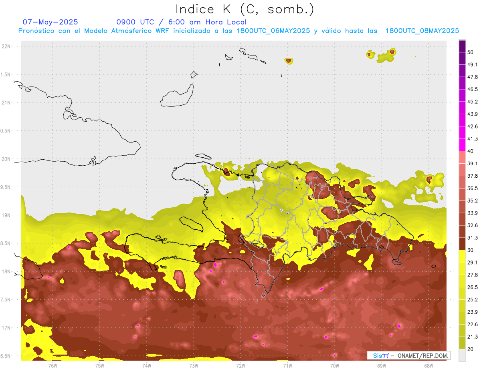Click the longitude label 76W
Viewport: 481px width, 371px height.
[x=53, y=365]
